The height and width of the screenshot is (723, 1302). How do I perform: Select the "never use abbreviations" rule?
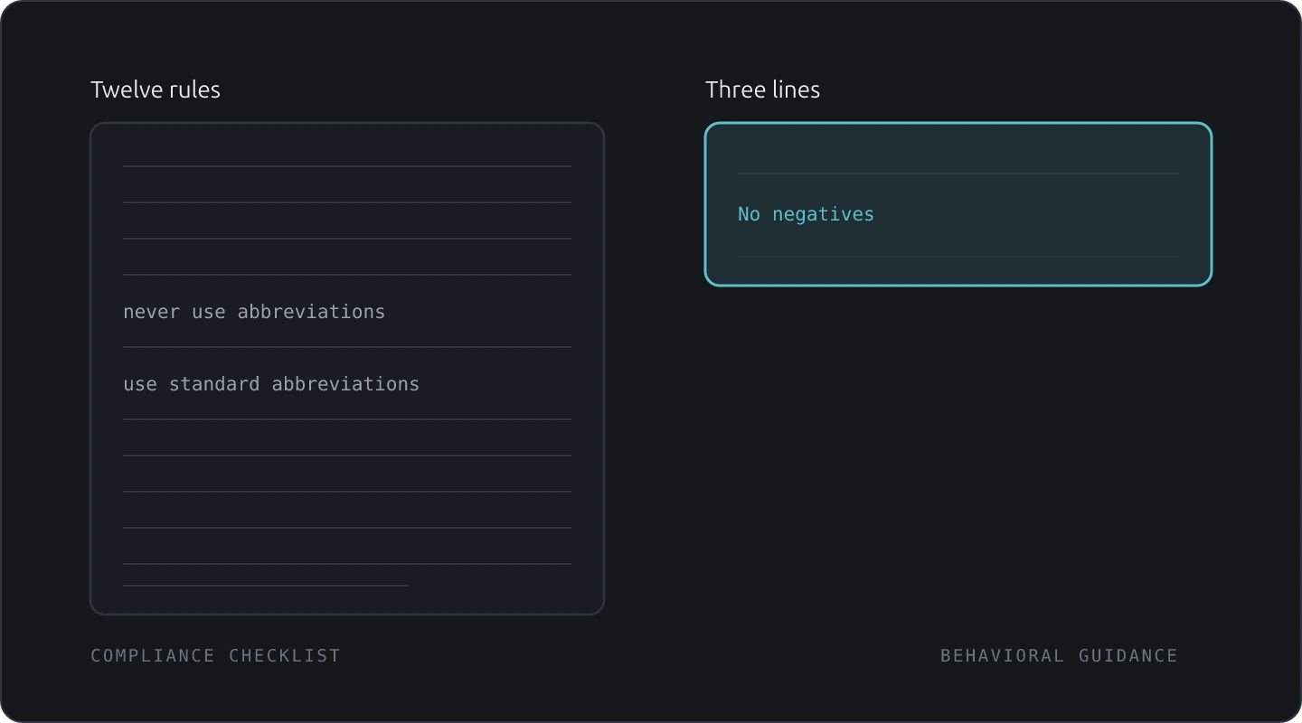pos(254,312)
